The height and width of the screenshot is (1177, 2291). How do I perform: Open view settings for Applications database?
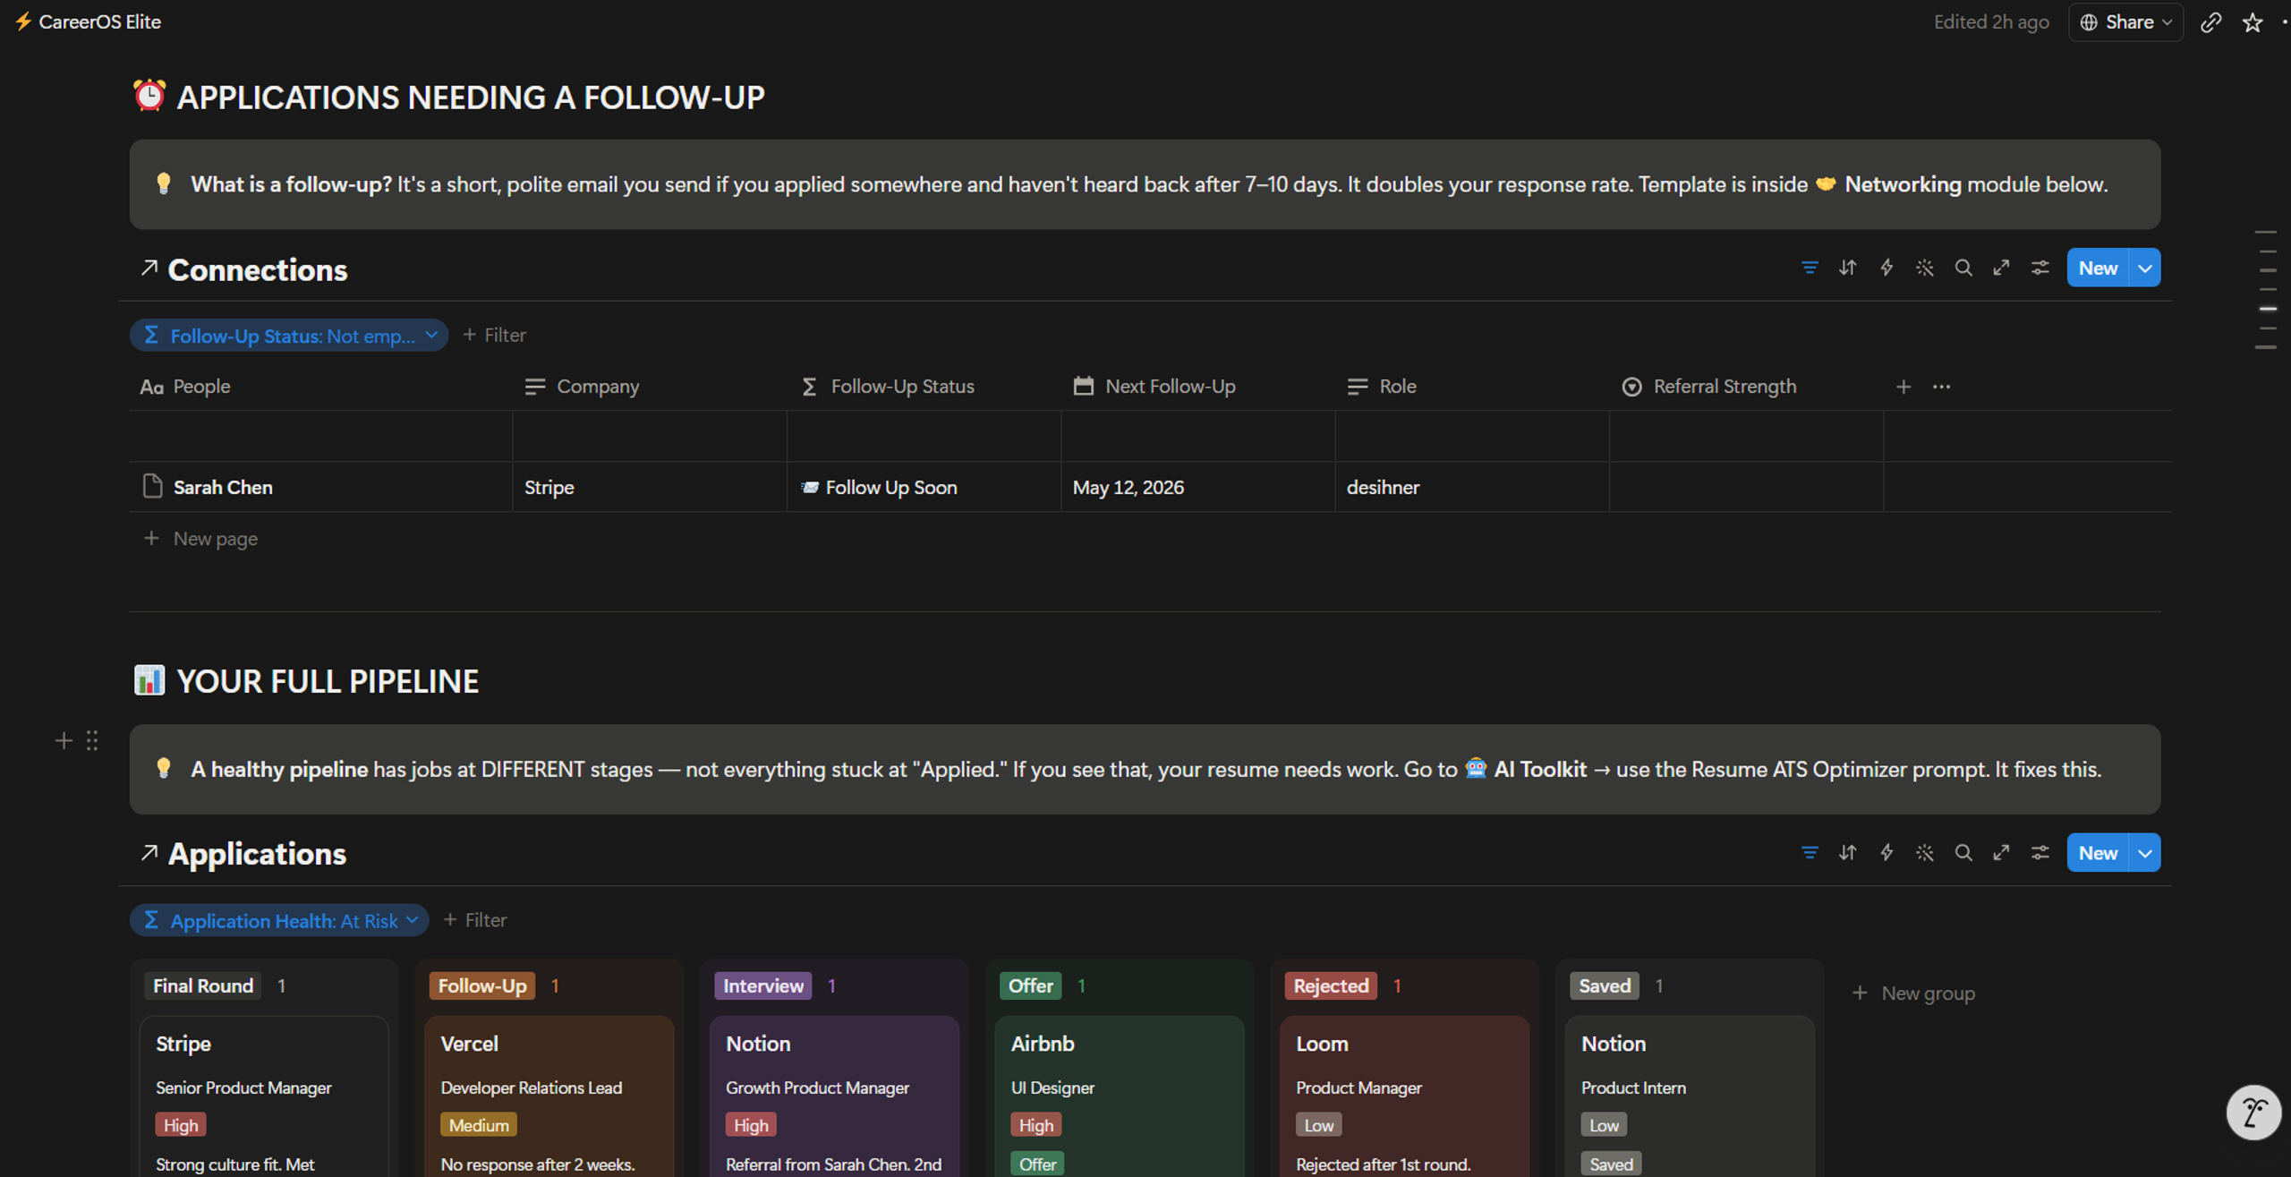(x=2040, y=853)
